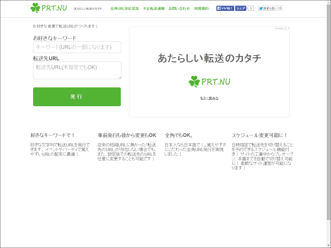Click the blue シェア share button

point(241,8)
